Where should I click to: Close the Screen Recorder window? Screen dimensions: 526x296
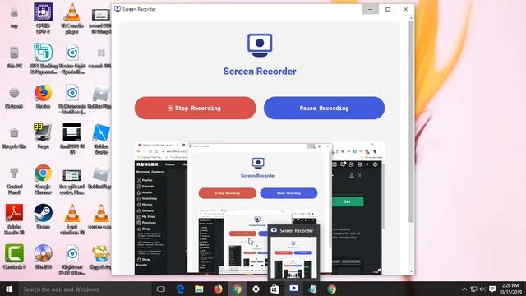click(x=405, y=9)
